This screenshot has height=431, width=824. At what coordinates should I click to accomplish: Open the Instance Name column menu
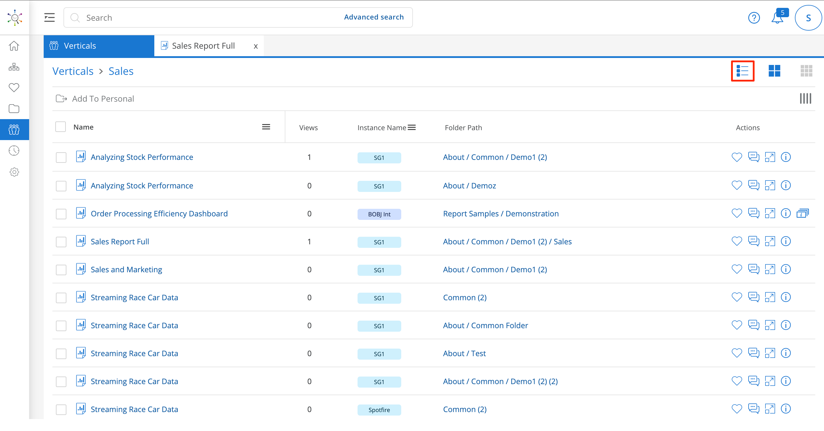(x=412, y=128)
